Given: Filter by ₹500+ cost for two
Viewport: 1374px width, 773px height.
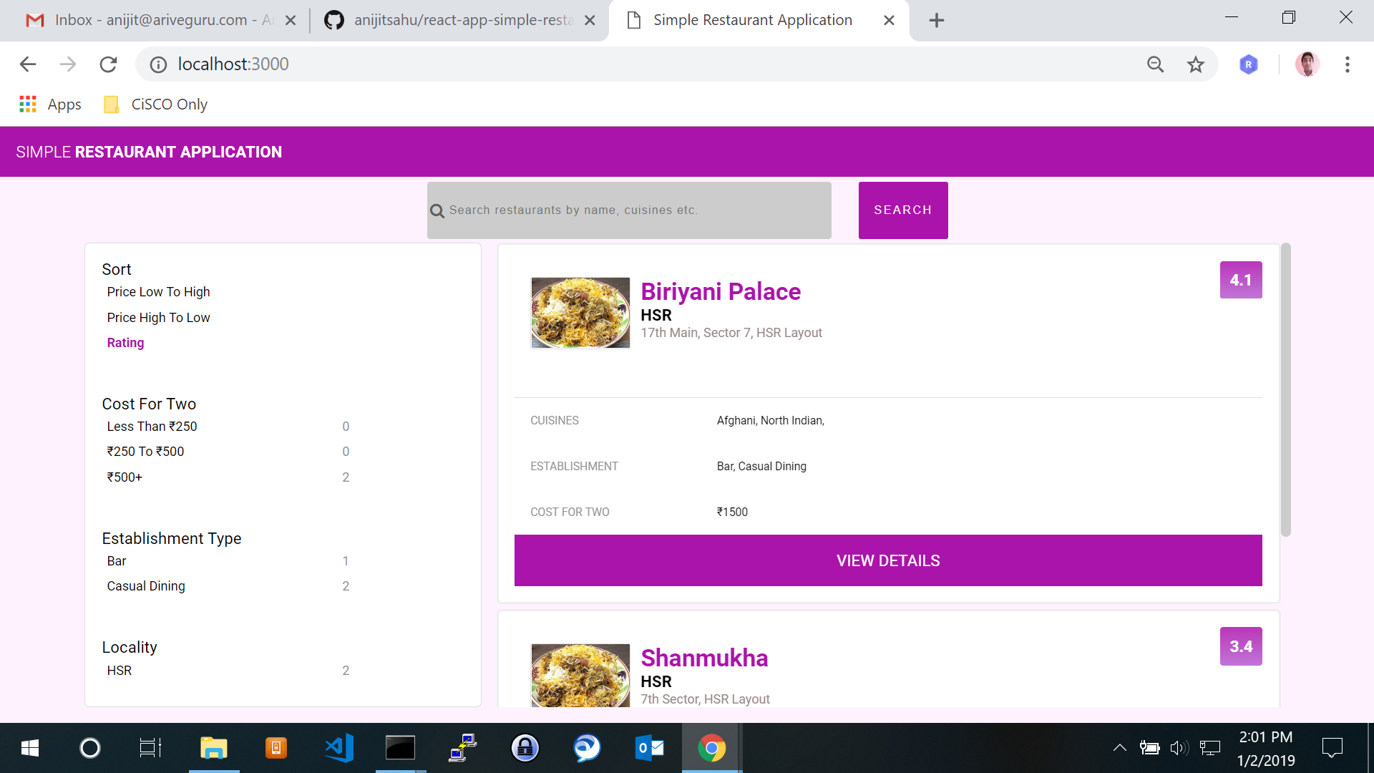Looking at the screenshot, I should (125, 477).
